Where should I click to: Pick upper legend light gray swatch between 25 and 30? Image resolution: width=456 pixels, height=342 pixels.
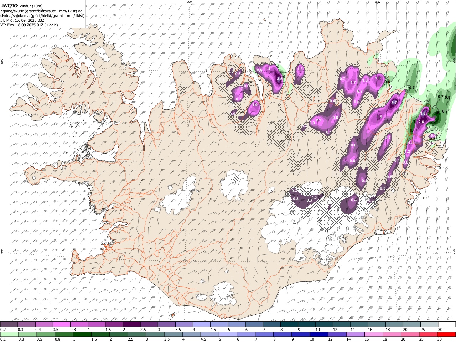point(429,324)
